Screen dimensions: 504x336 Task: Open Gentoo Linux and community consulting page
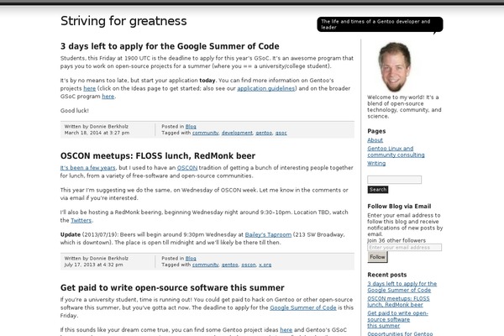pos(396,152)
